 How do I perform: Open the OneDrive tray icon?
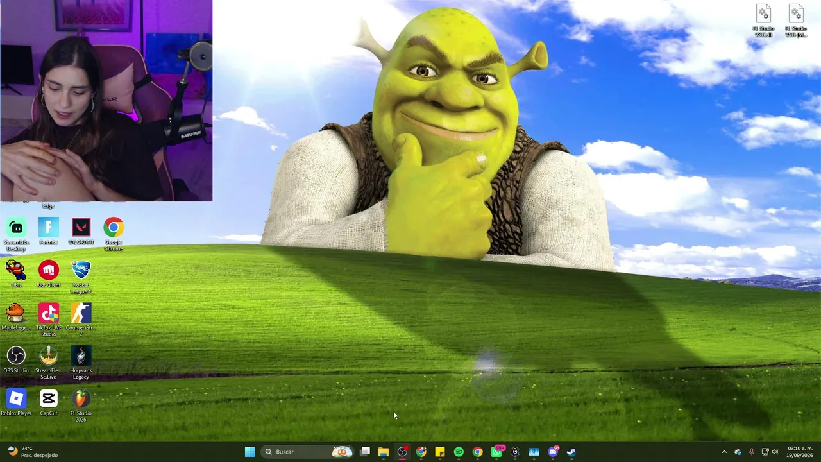point(738,452)
